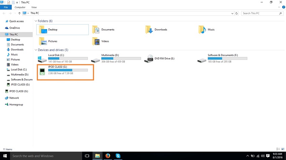
Task: Expand the ribbon using the chevron
Action: (279, 7)
